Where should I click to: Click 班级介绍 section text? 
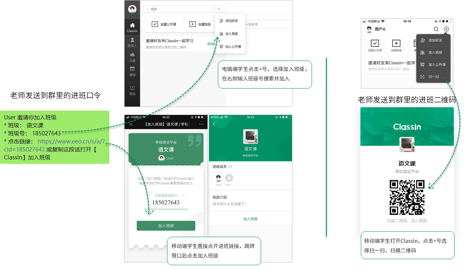[x=219, y=197]
